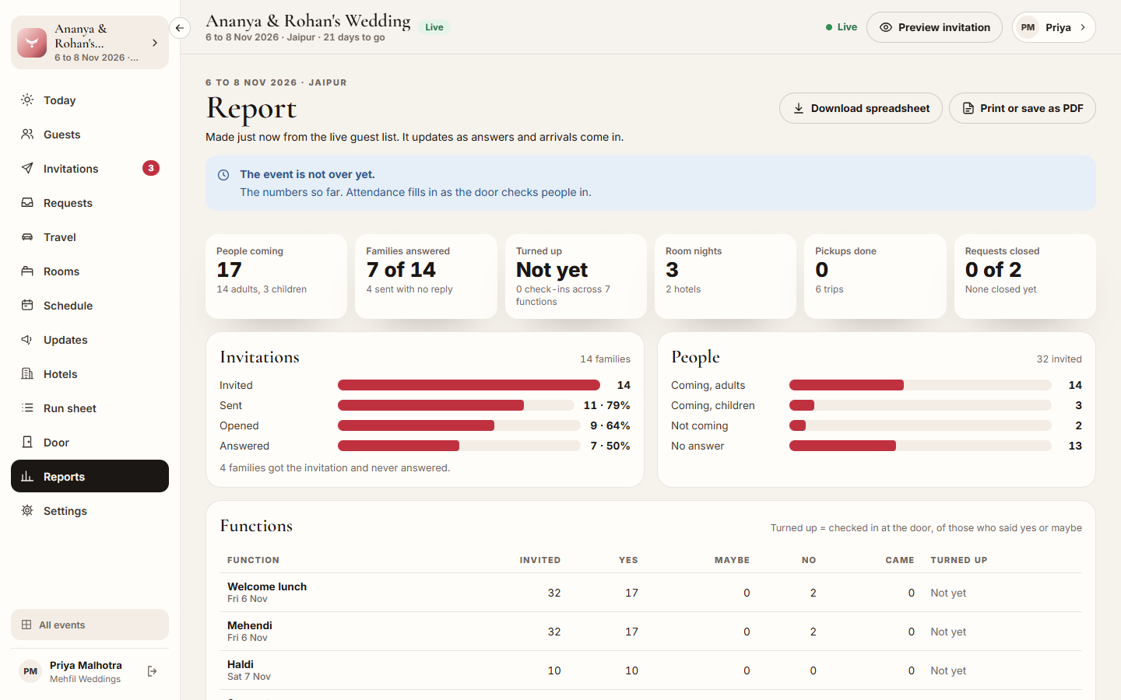This screenshot has height=700, width=1121.
Task: Open the Priya account menu chevron
Action: point(1083,27)
